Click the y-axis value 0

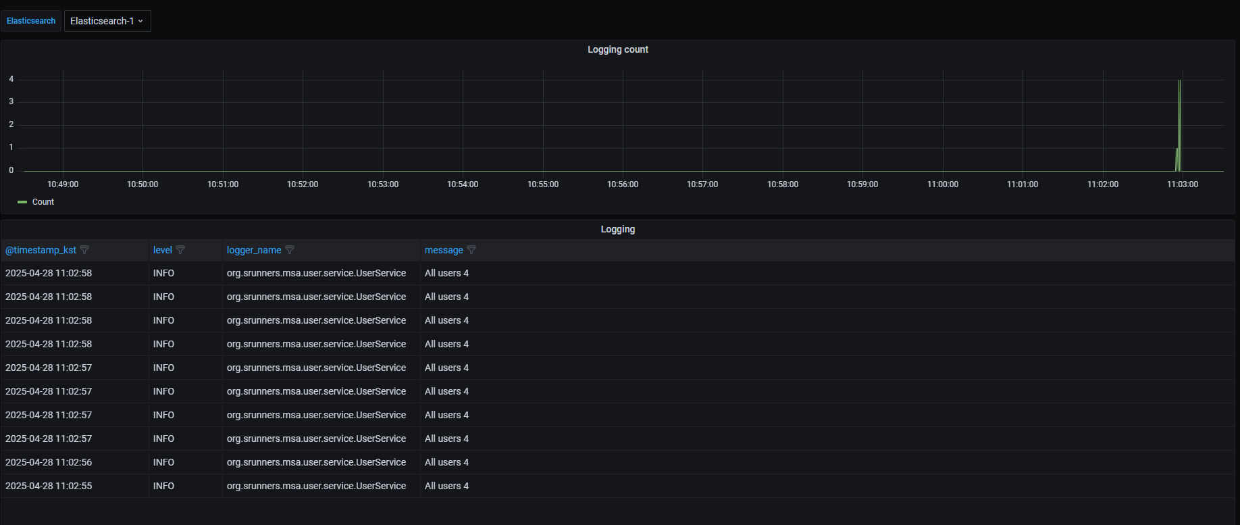[11, 170]
